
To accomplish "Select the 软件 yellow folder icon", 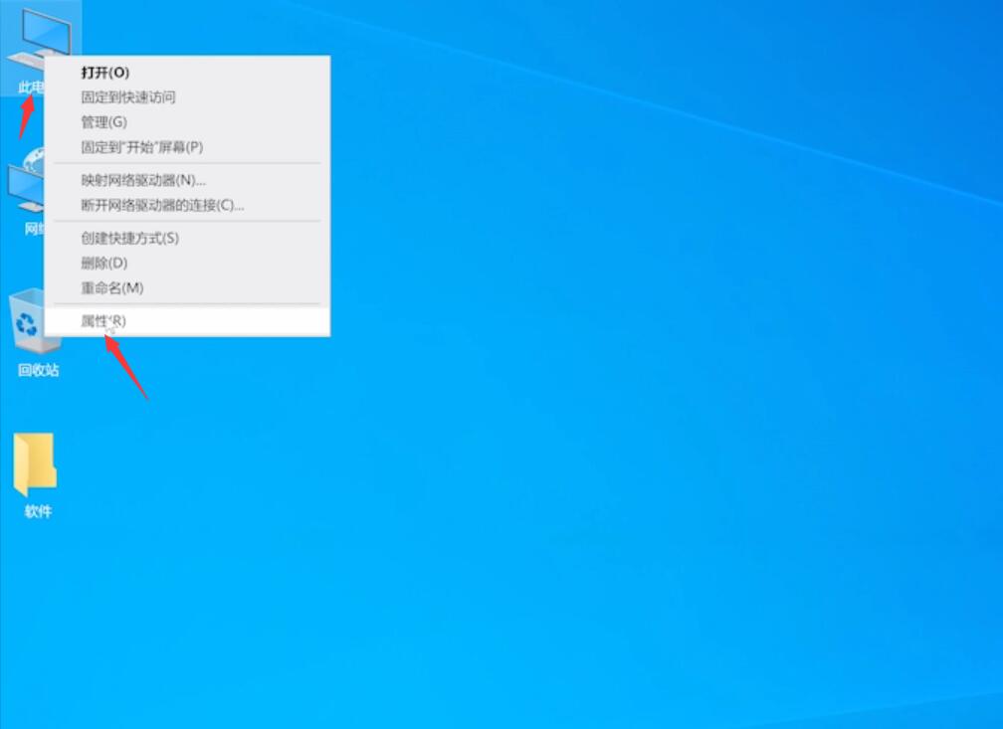I will pos(35,464).
